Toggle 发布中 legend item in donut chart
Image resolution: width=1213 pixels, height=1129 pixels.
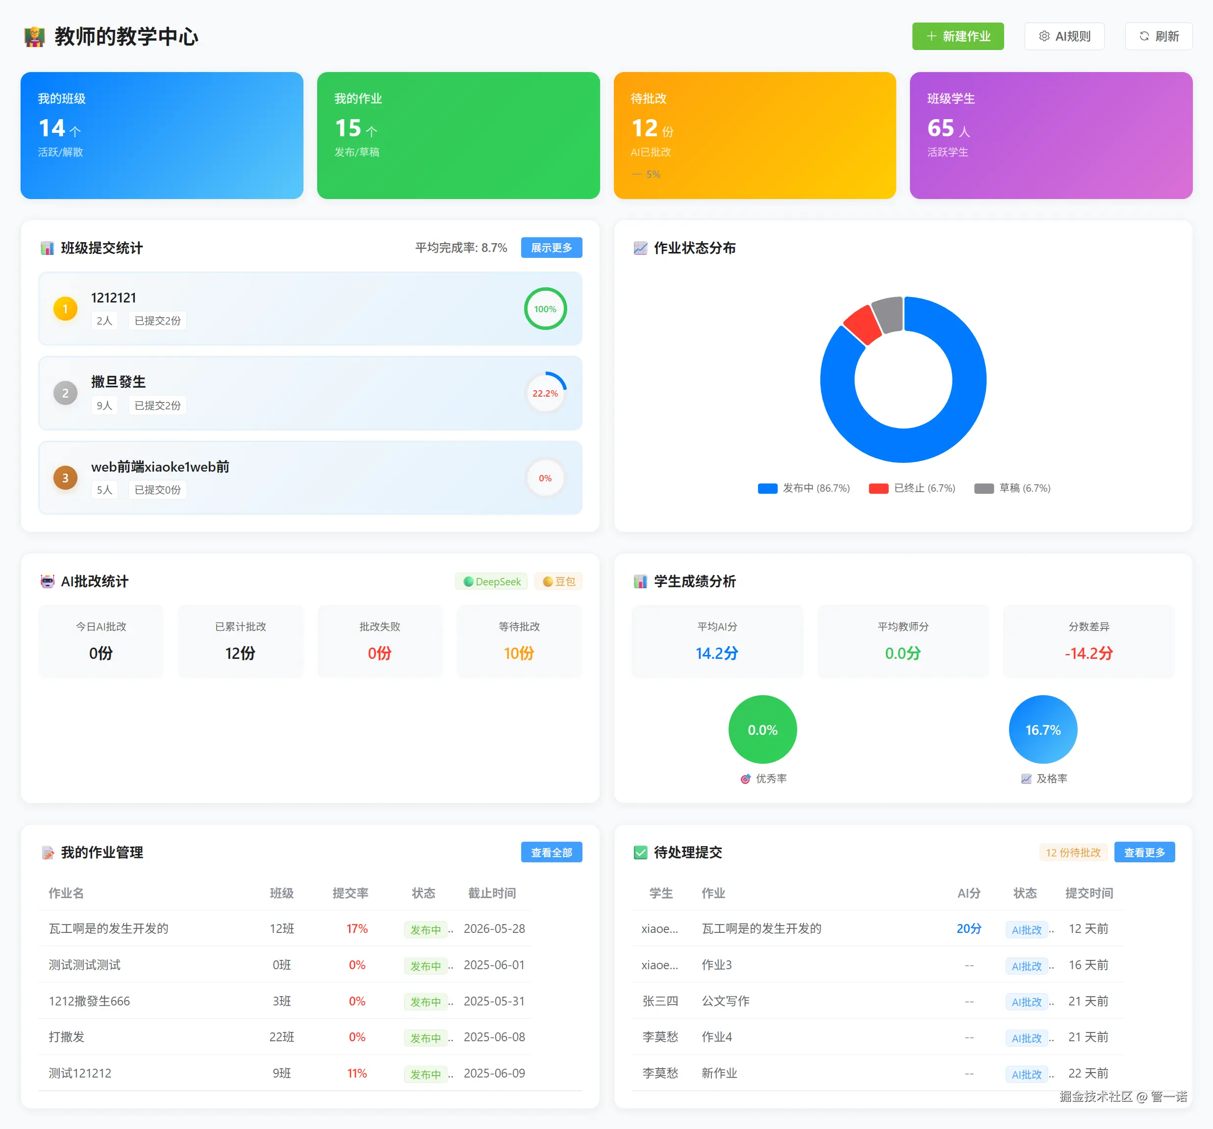click(803, 489)
